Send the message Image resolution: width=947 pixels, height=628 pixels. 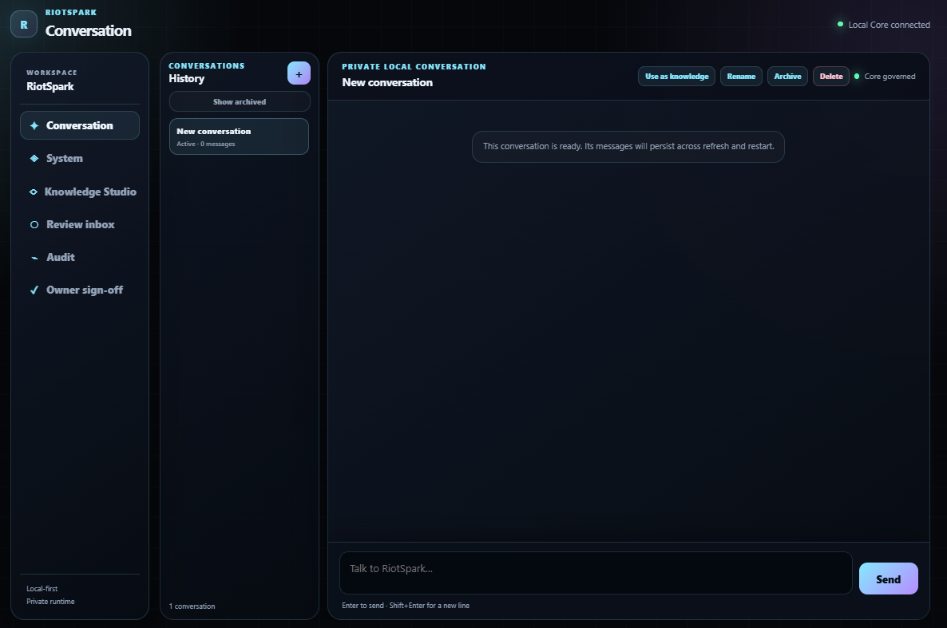click(889, 579)
